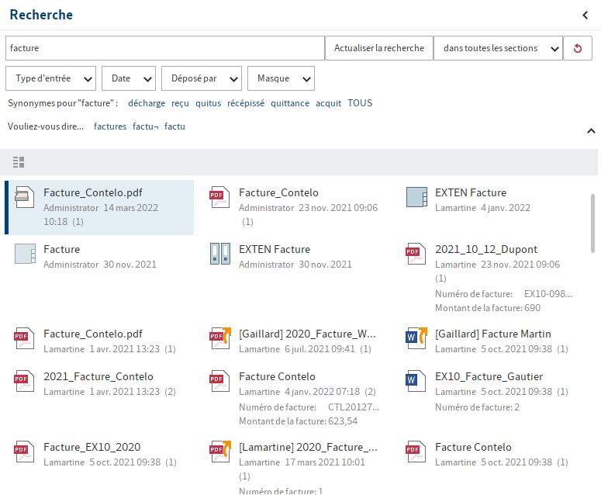Image resolution: width=601 pixels, height=495 pixels.
Task: Click the TOUS synonyms link
Action: click(360, 103)
